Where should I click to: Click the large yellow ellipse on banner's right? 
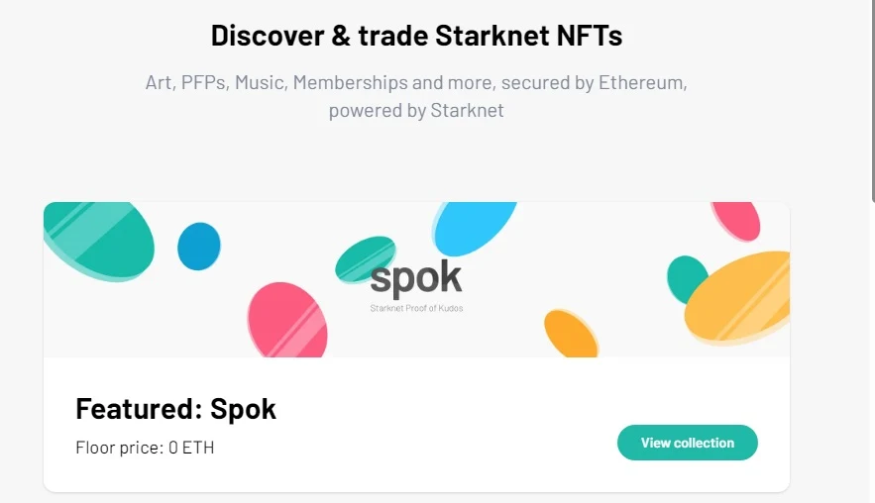coord(737,297)
